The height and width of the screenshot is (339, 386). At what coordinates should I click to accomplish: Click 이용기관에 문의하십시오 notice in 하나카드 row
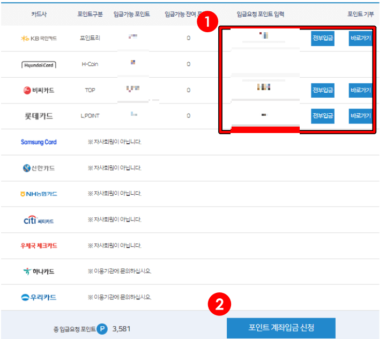click(x=120, y=271)
